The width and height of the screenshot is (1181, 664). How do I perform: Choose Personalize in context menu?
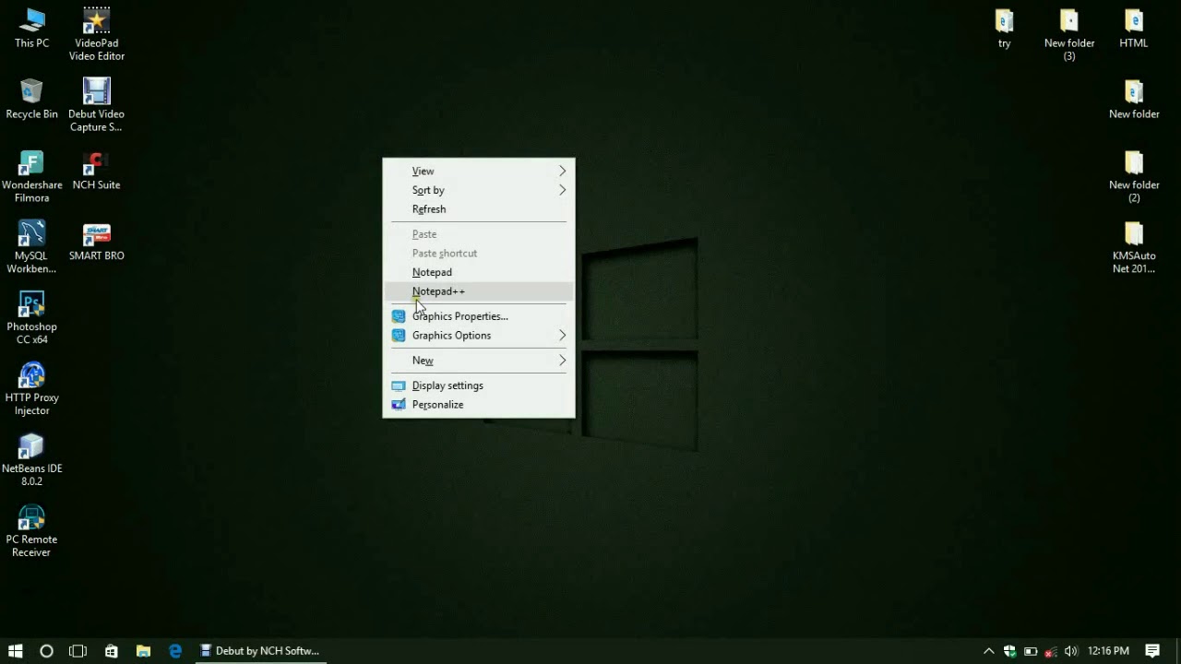[x=479, y=405]
